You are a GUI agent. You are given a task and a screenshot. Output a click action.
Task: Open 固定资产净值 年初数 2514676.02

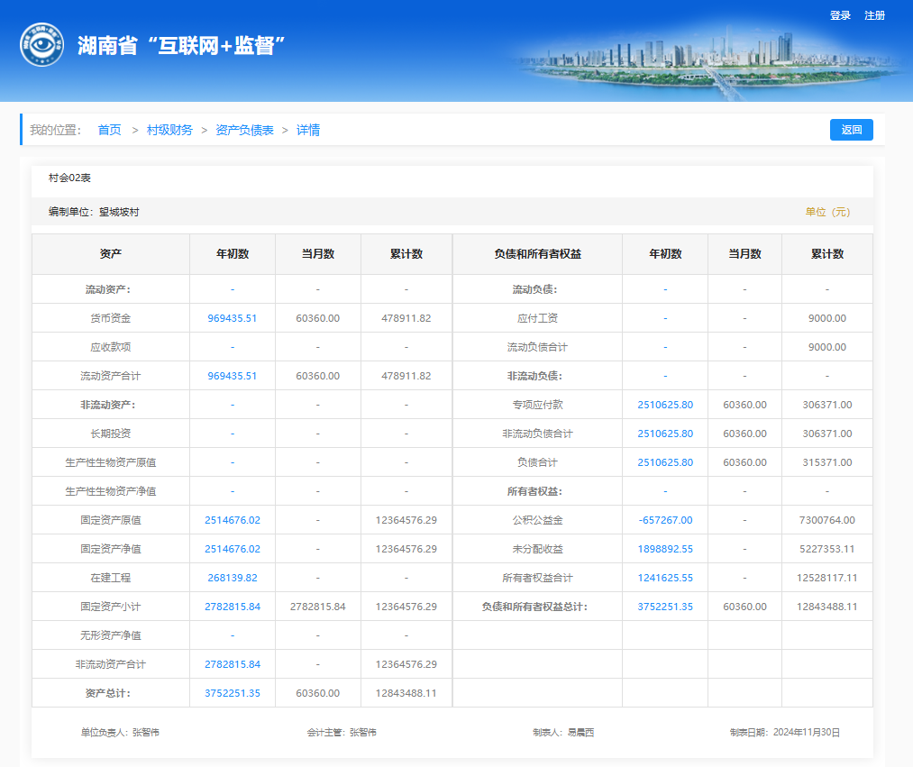(233, 549)
